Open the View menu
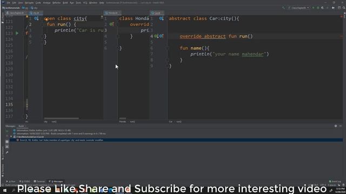This screenshot has height=194, width=346. click(21, 3)
